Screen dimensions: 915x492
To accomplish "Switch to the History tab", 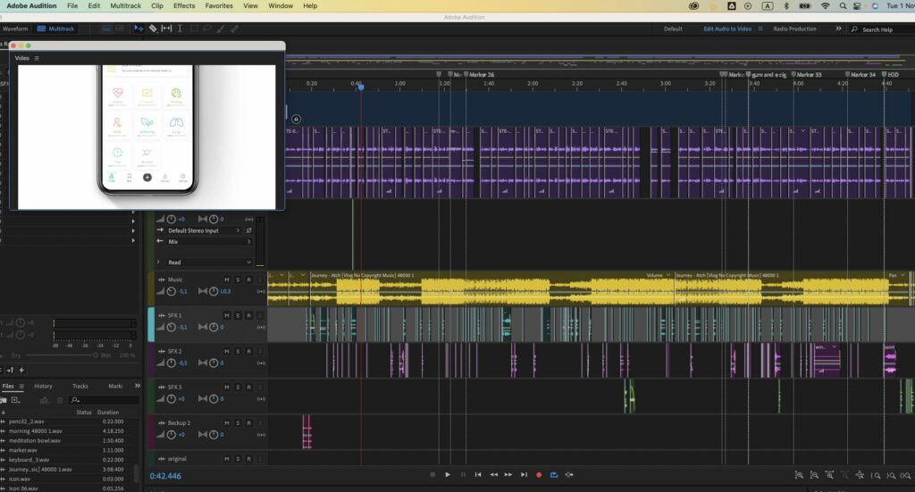I will point(43,386).
